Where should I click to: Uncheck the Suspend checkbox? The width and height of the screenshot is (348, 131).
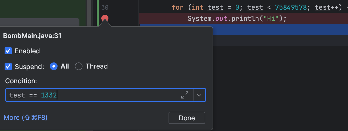click(x=8, y=67)
